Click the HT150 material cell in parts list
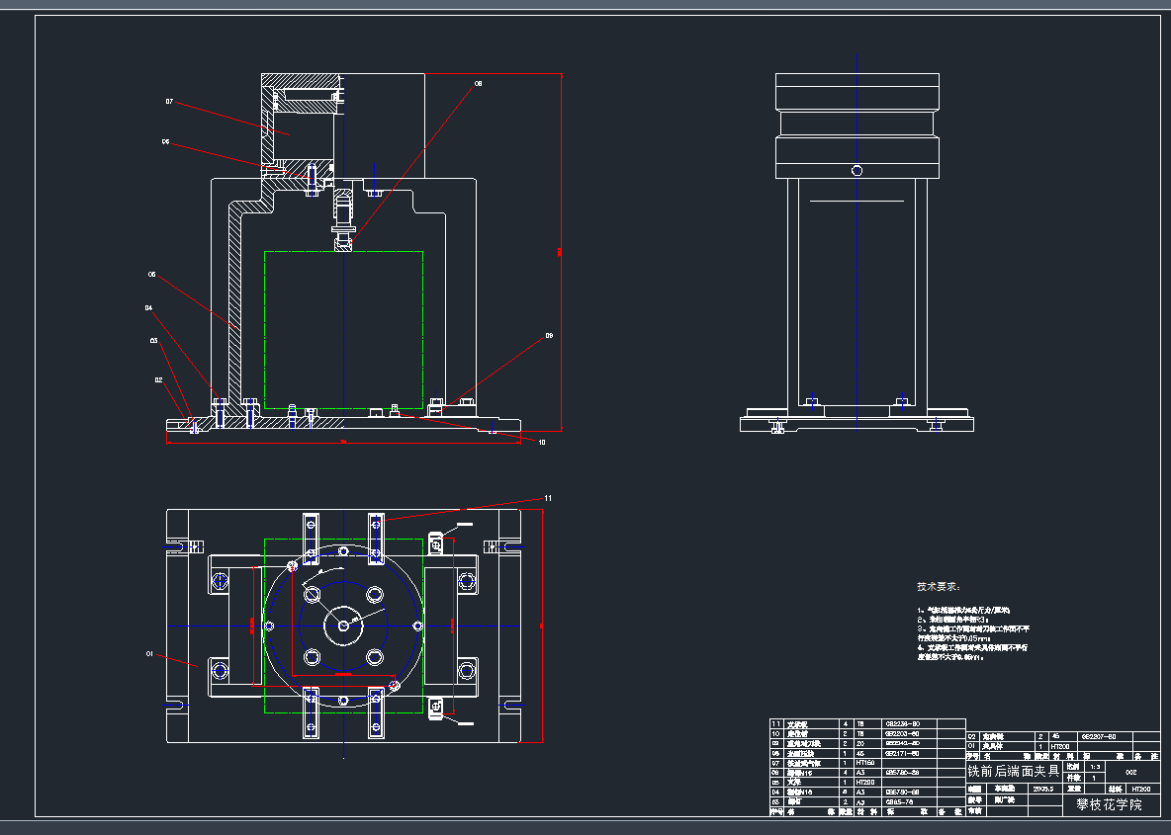Image resolution: width=1171 pixels, height=835 pixels. pos(864,762)
